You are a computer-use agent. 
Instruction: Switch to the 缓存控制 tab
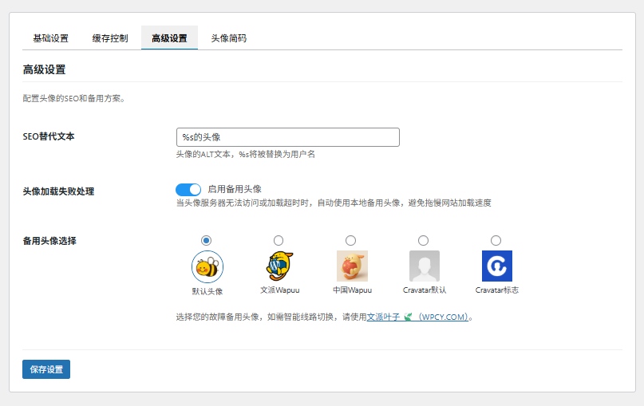tap(110, 38)
